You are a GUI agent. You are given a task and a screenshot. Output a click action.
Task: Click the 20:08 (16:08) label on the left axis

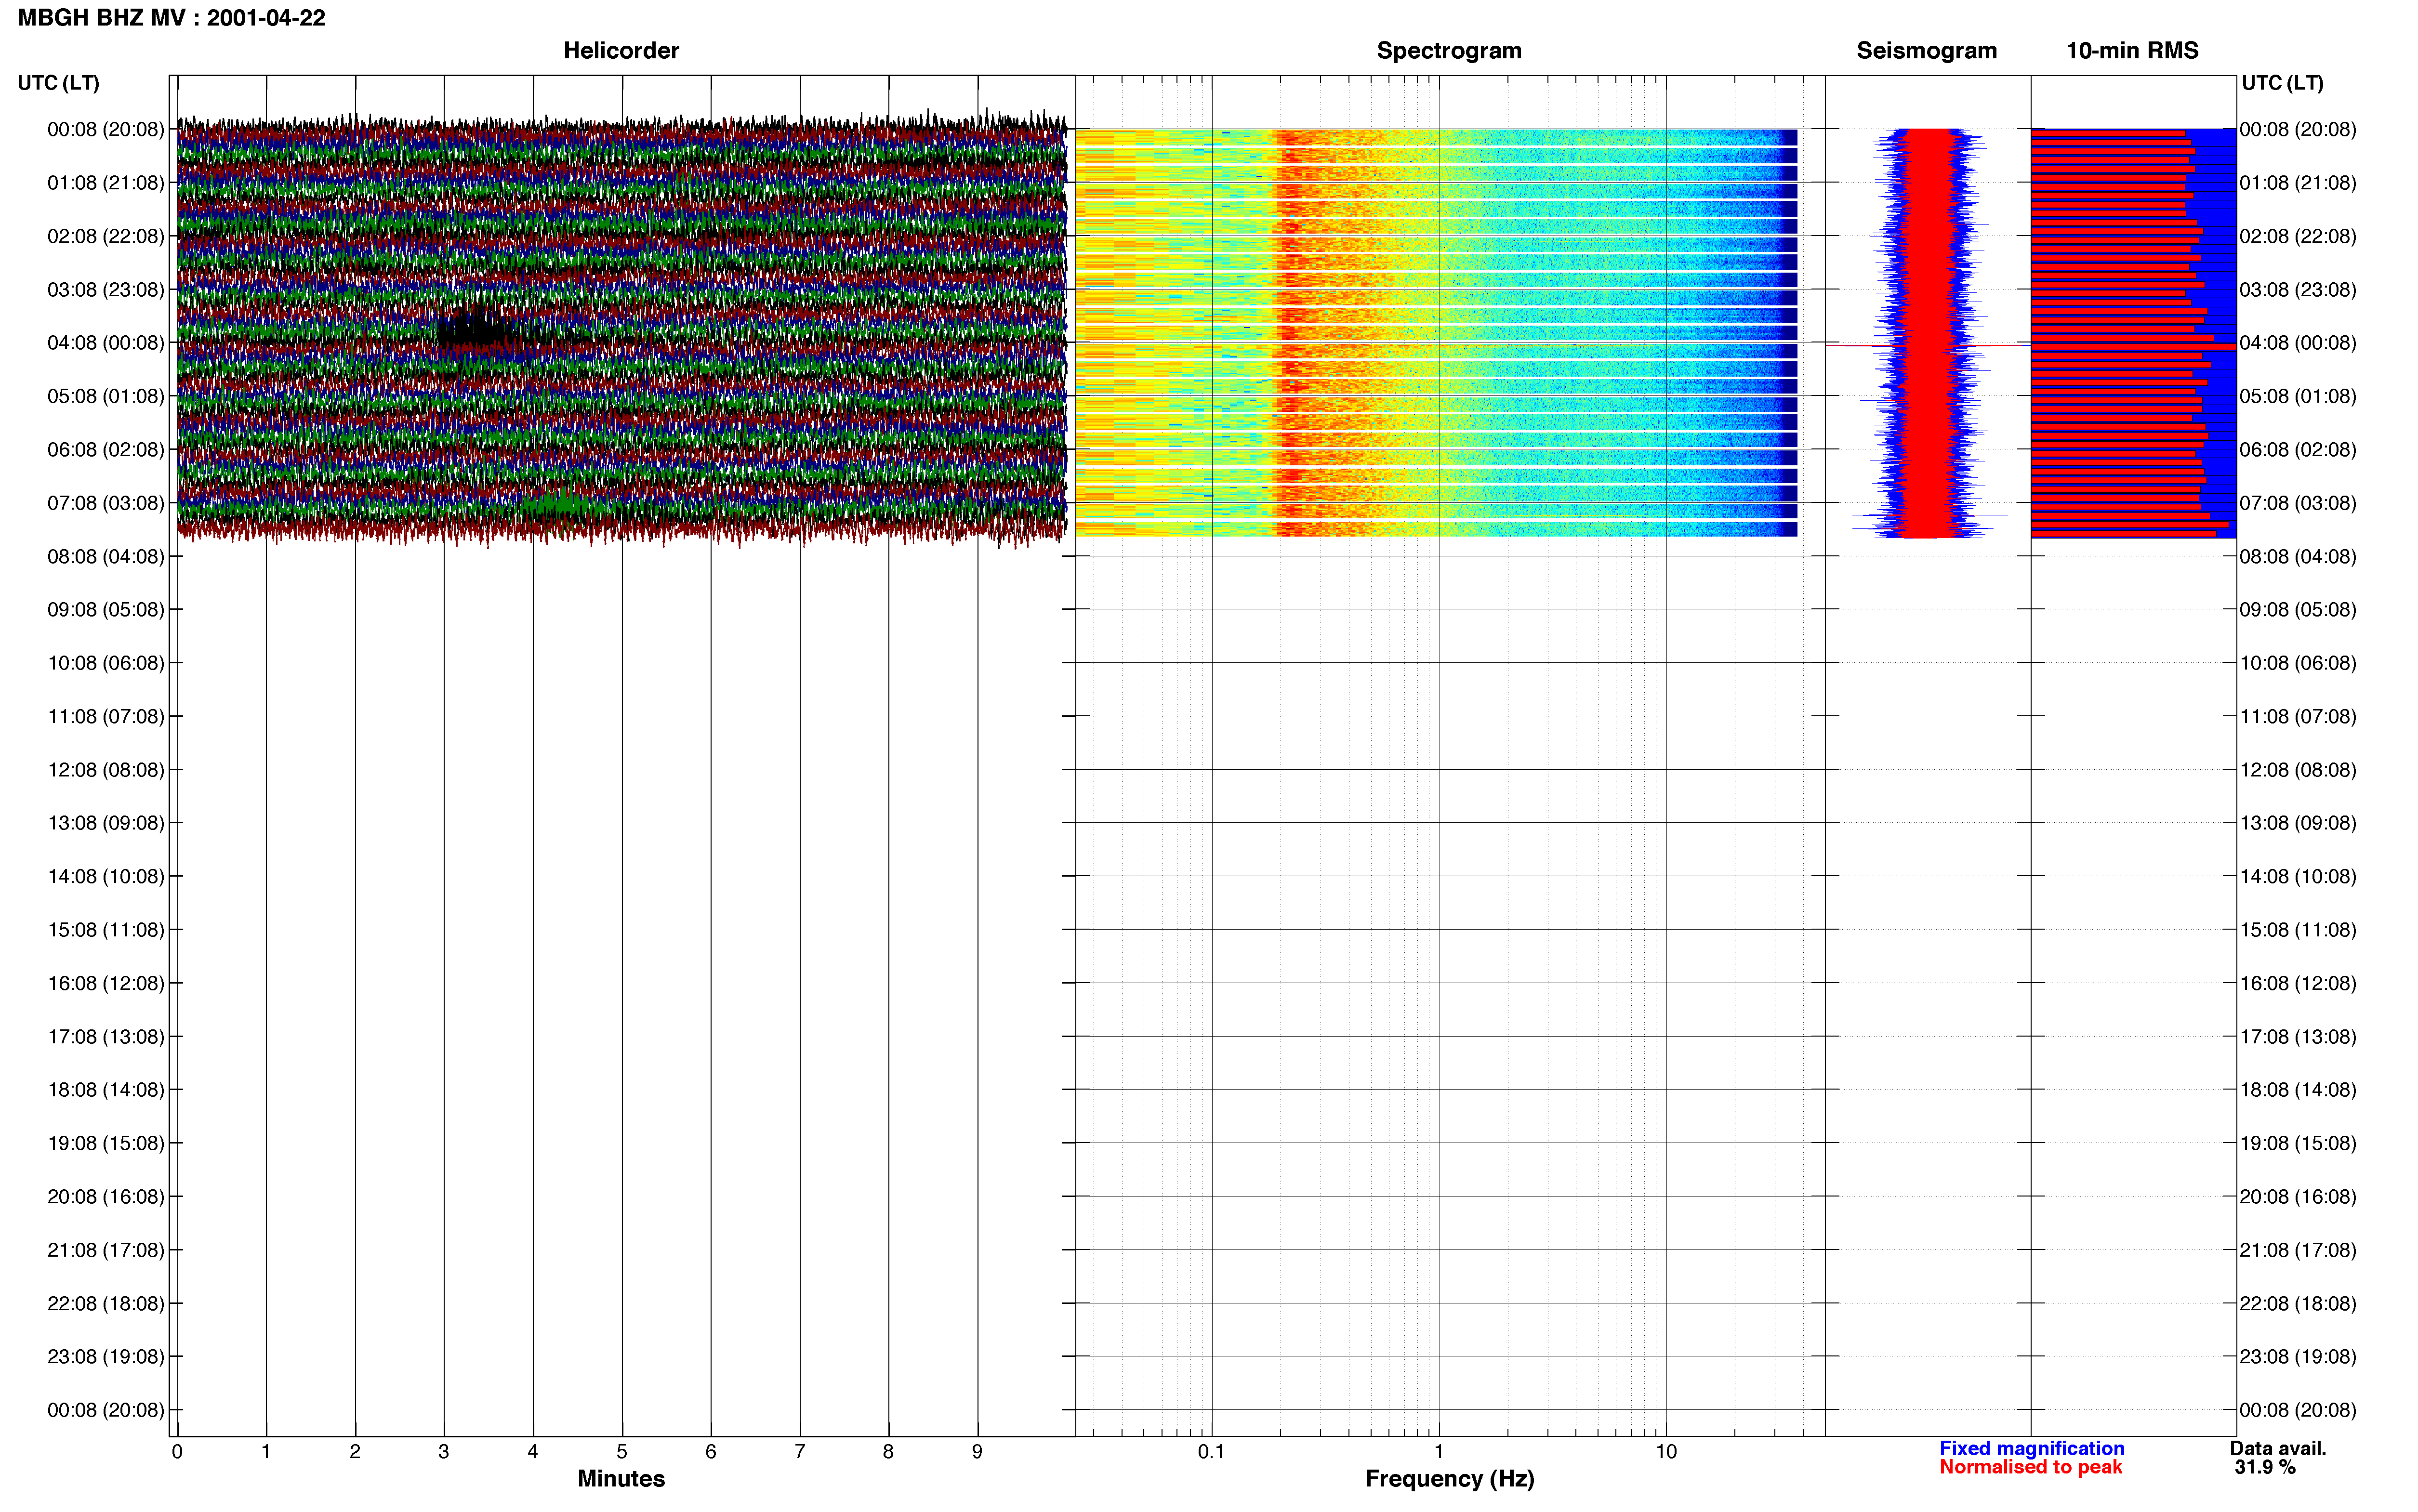[106, 1197]
